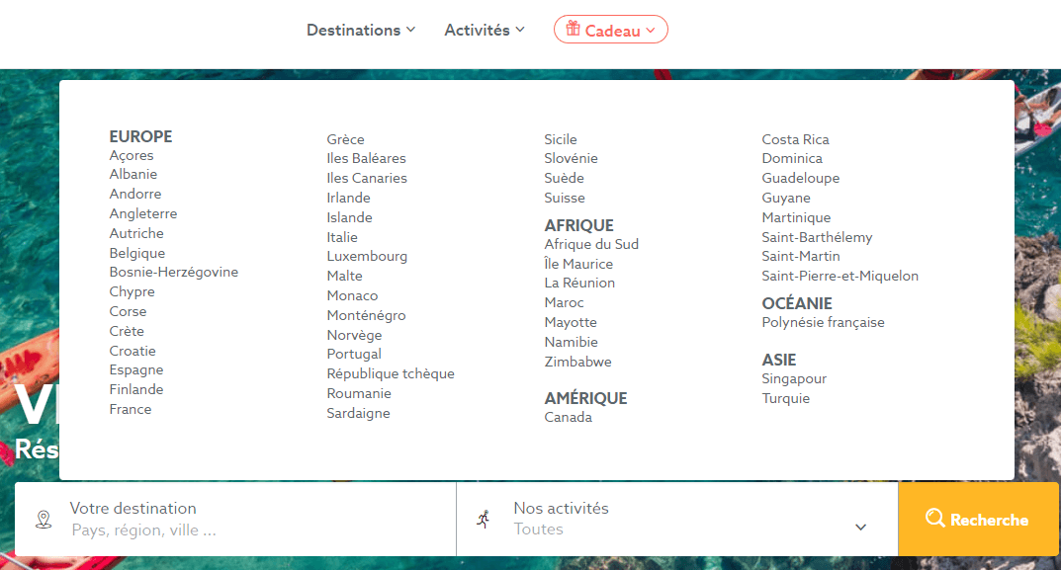Go to Norvège destination

tap(355, 335)
